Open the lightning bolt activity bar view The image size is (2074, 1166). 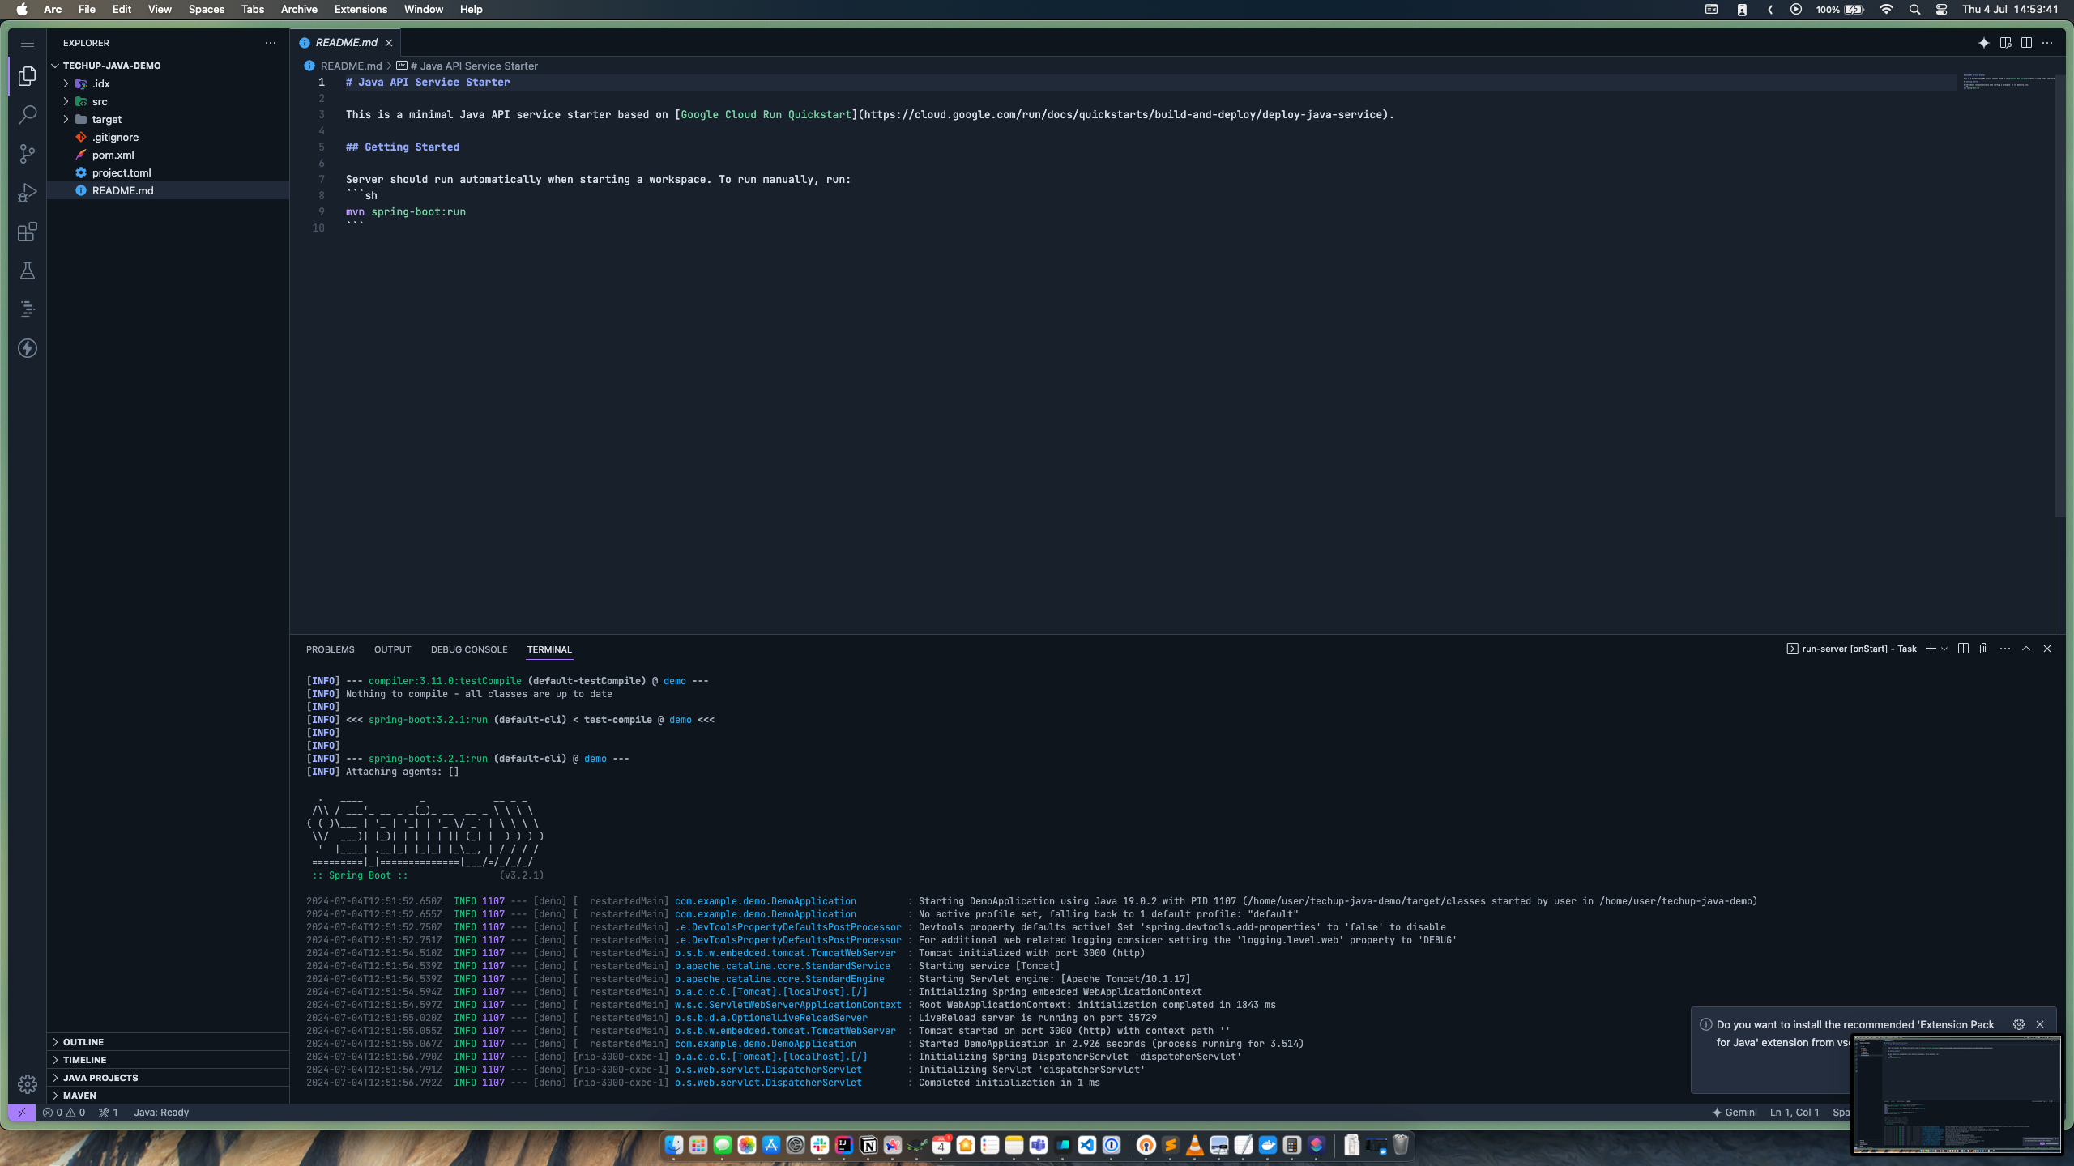[28, 348]
